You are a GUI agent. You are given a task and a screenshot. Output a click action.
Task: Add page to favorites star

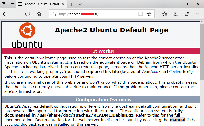[x=149, y=14]
